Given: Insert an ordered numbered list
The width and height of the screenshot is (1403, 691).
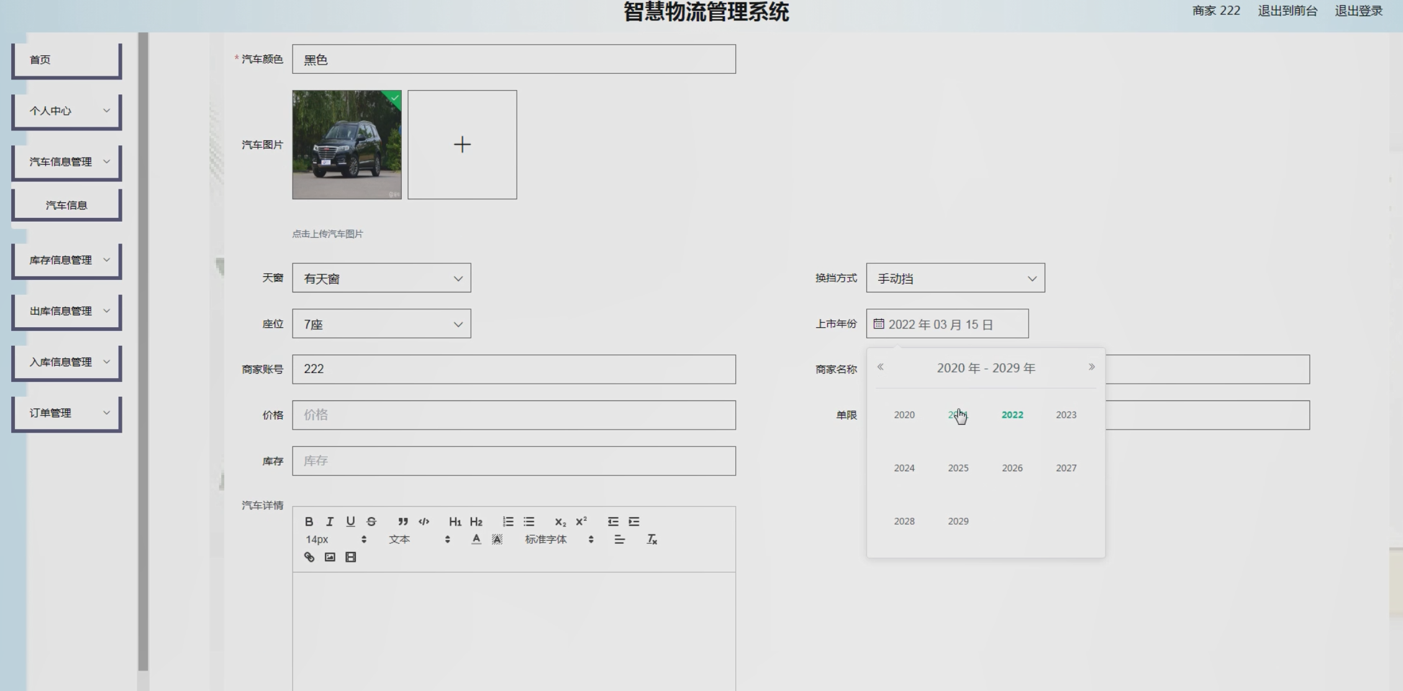Looking at the screenshot, I should click(x=508, y=522).
